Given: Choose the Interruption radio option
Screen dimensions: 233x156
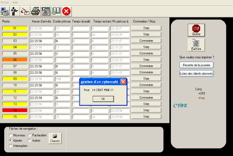Looking at the screenshot, I should (x=11, y=146).
